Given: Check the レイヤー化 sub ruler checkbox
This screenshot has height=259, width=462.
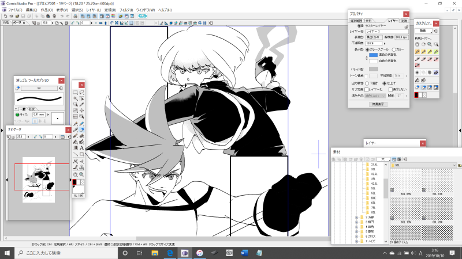Looking at the screenshot, I should 366,90.
